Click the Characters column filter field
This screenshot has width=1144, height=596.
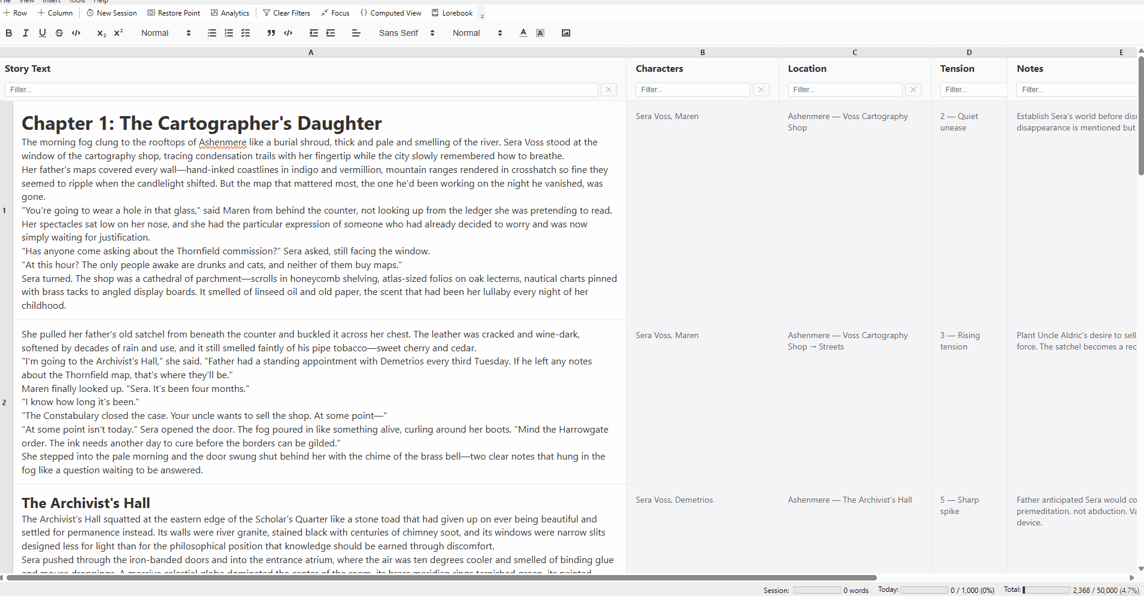[692, 90]
